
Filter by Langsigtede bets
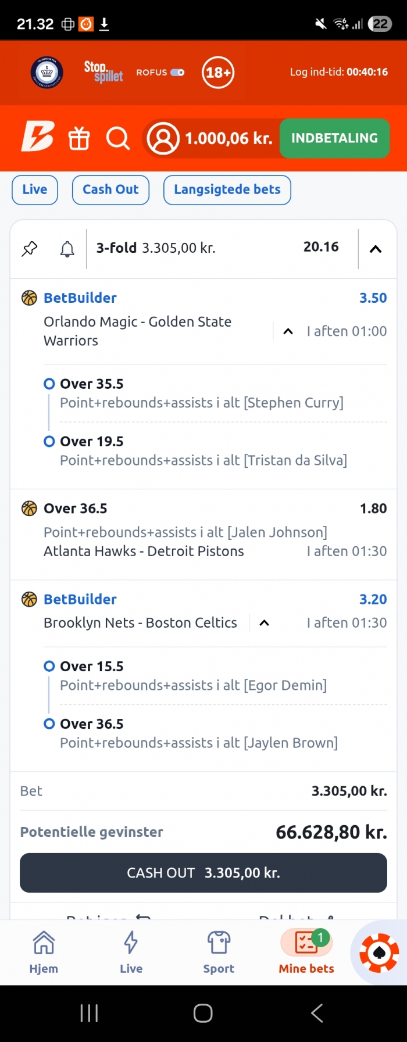click(227, 190)
